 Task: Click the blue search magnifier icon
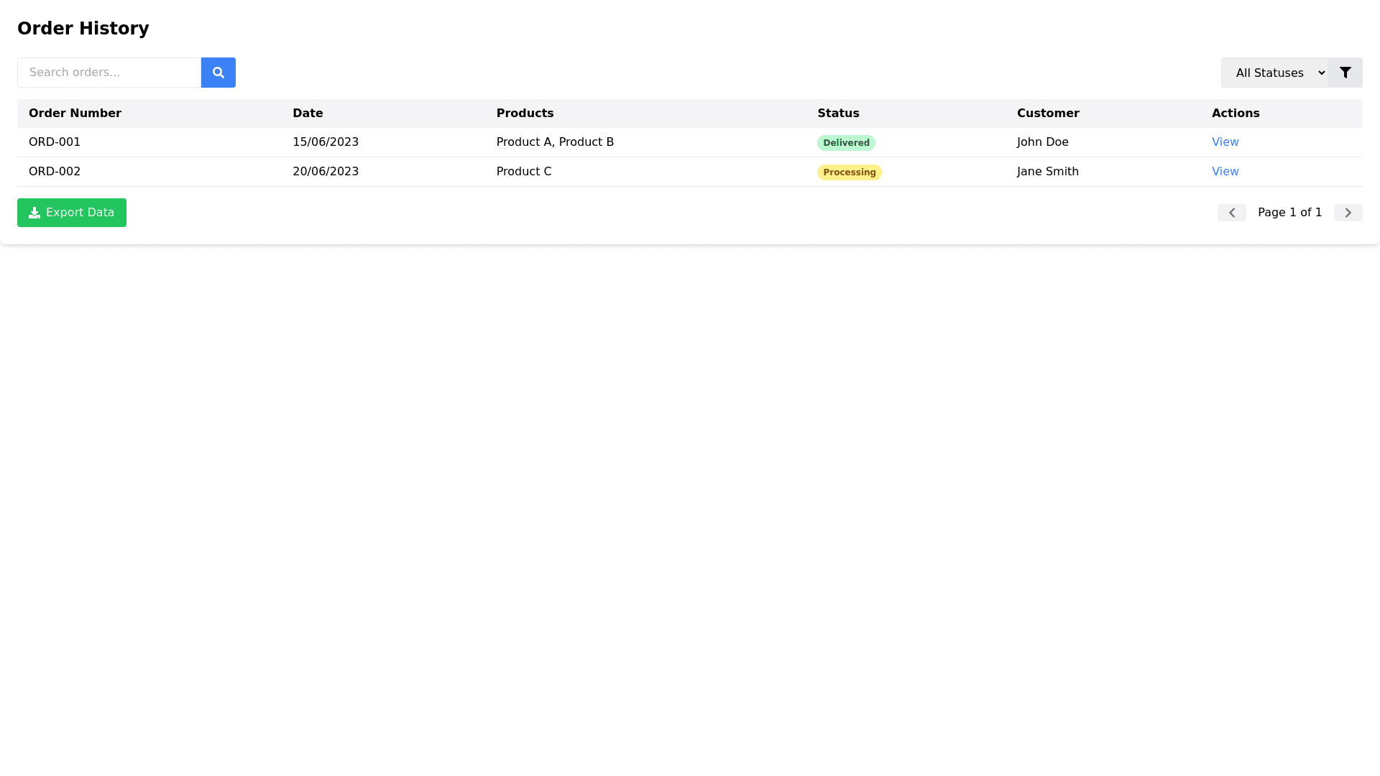[218, 73]
